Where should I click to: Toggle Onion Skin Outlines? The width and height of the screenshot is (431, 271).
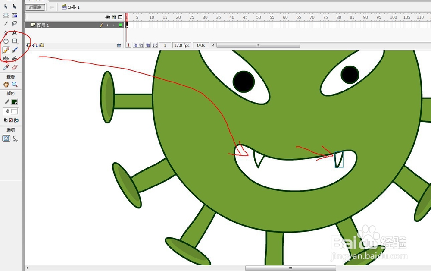tap(141, 45)
